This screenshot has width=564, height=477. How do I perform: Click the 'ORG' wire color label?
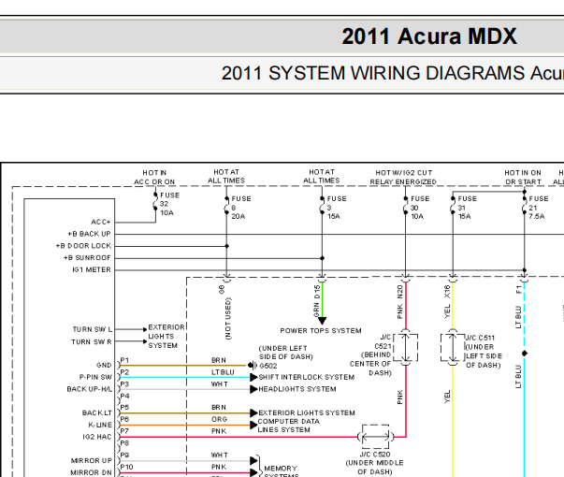pyautogui.click(x=219, y=419)
